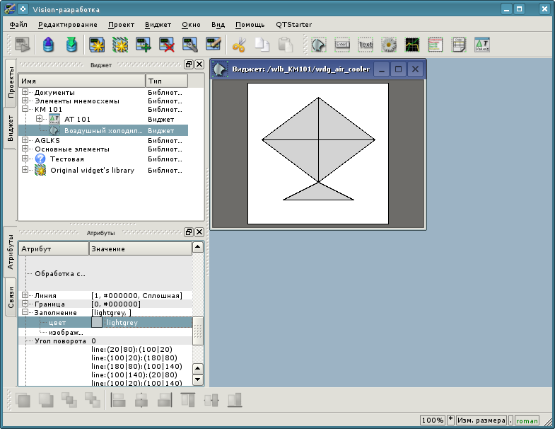Click the media flower widget icon

[388, 45]
